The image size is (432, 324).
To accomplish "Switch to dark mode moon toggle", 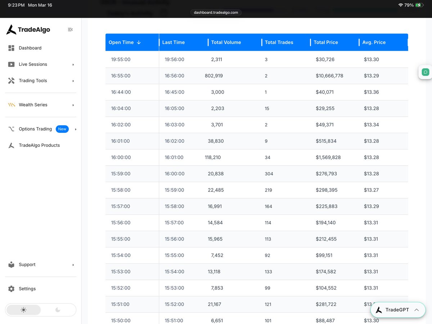I will coord(58,310).
